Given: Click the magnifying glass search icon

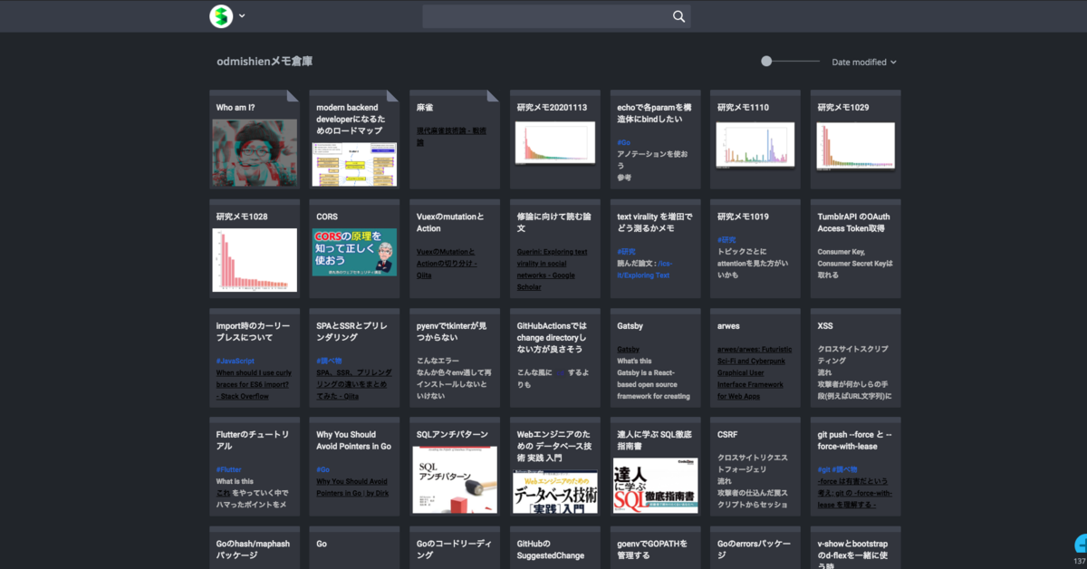Looking at the screenshot, I should (679, 16).
